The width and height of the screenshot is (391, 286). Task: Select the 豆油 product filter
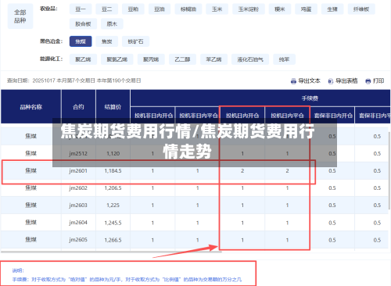tap(160, 9)
